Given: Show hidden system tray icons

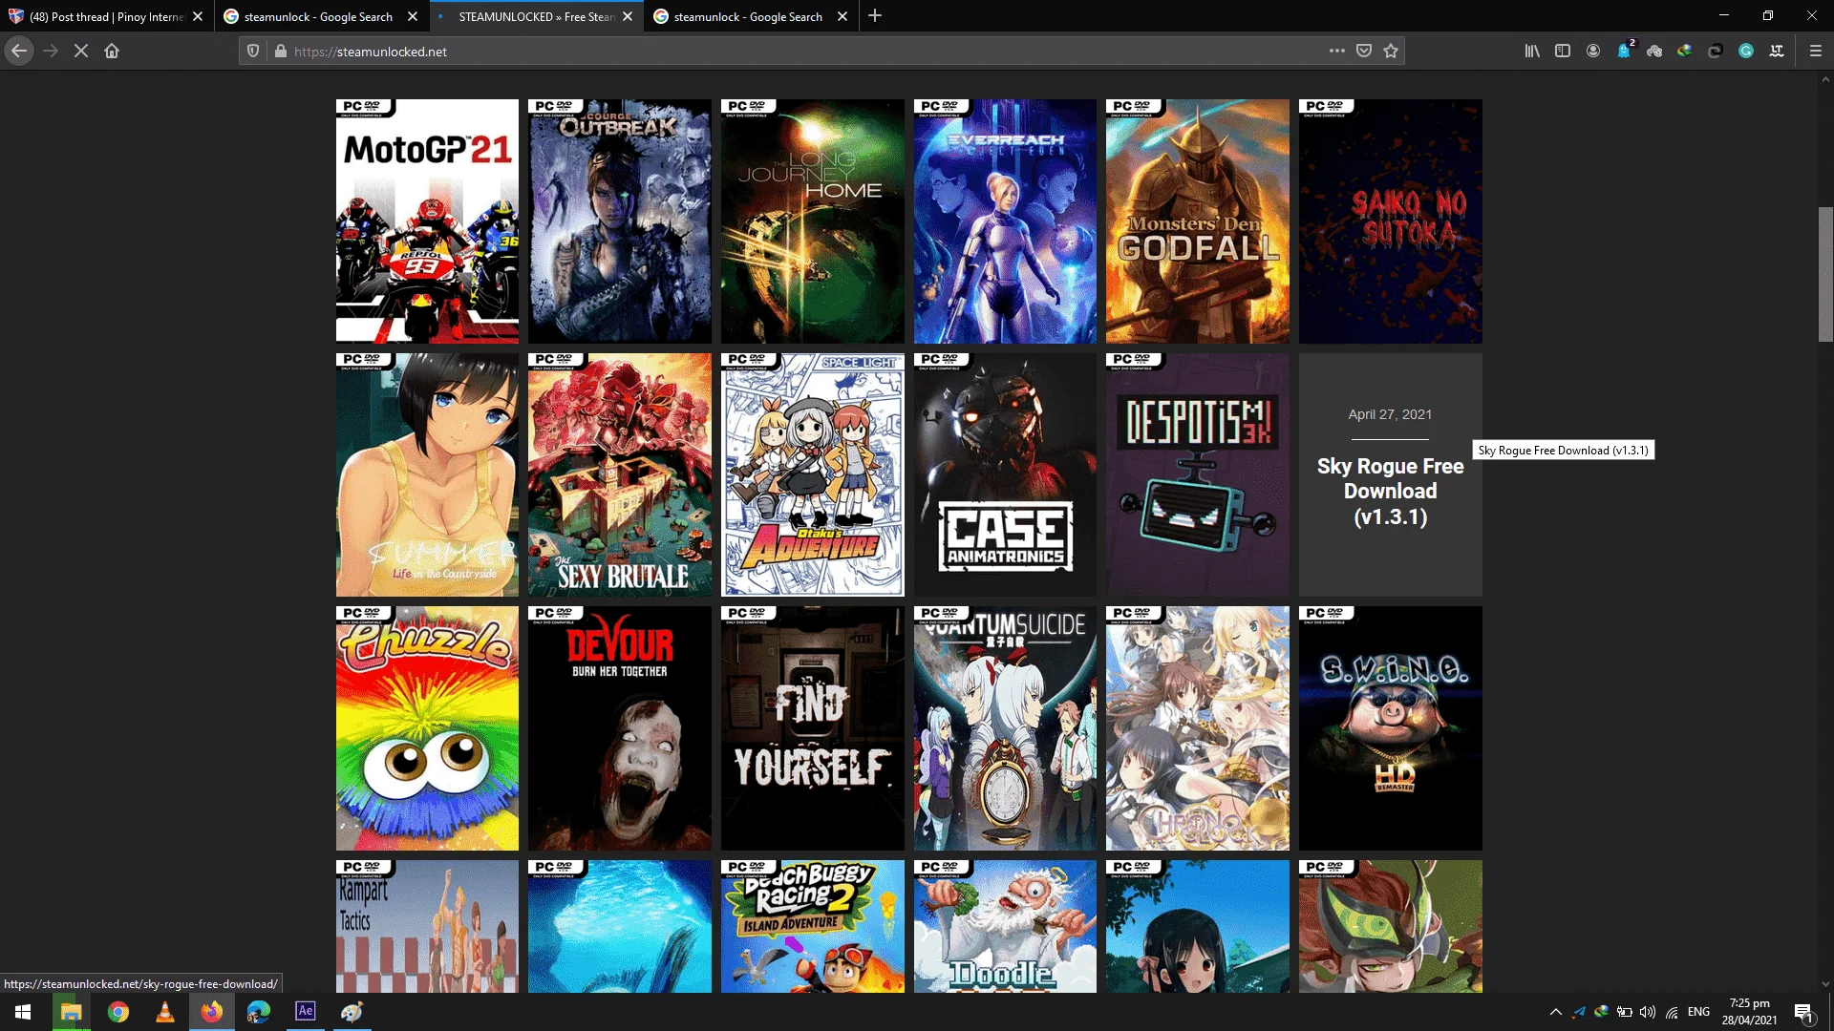Looking at the screenshot, I should point(1555,1012).
